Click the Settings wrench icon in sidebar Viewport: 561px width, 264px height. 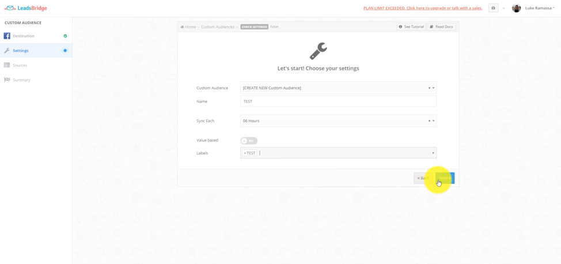[x=7, y=51]
